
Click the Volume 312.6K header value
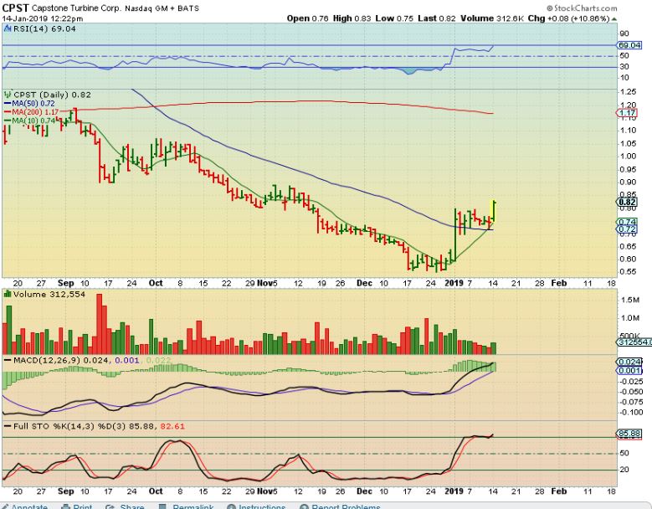(492, 18)
